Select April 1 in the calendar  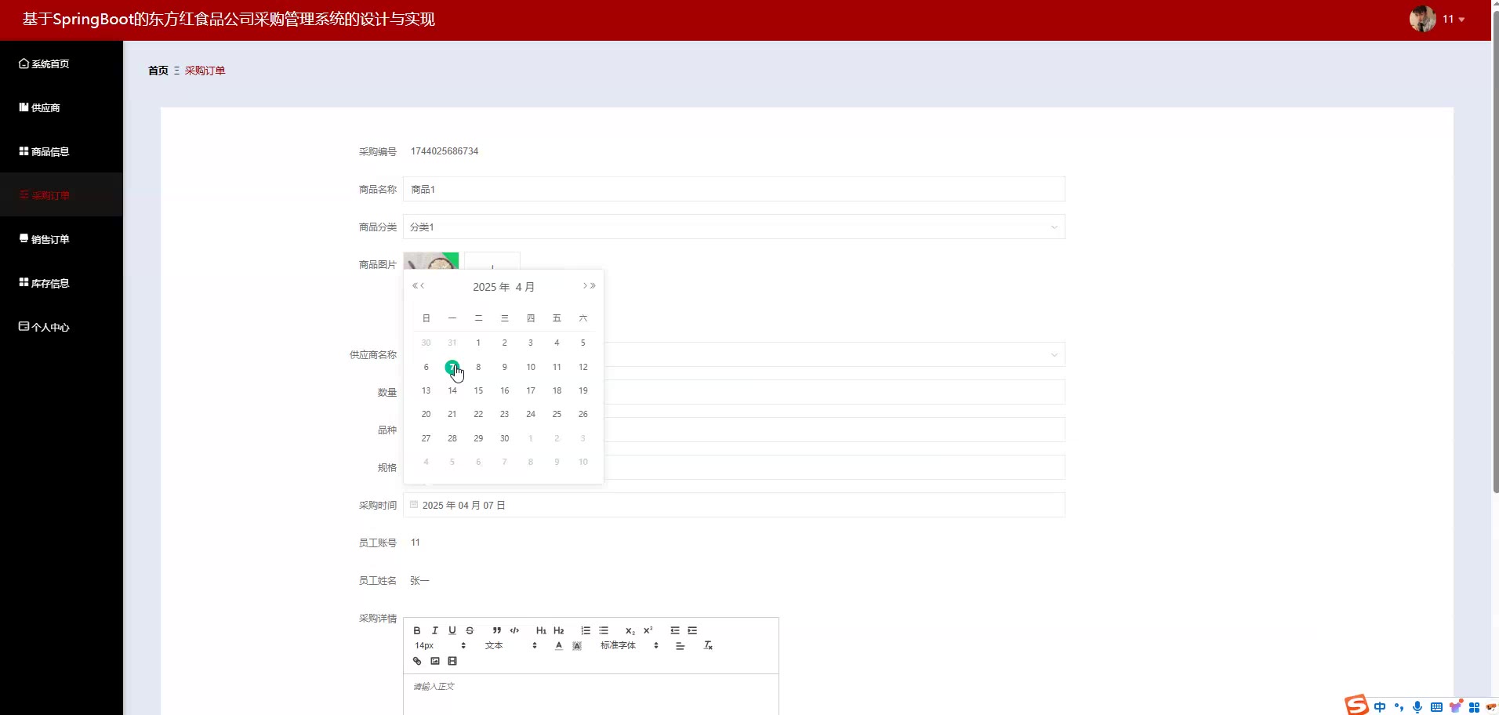pos(478,343)
